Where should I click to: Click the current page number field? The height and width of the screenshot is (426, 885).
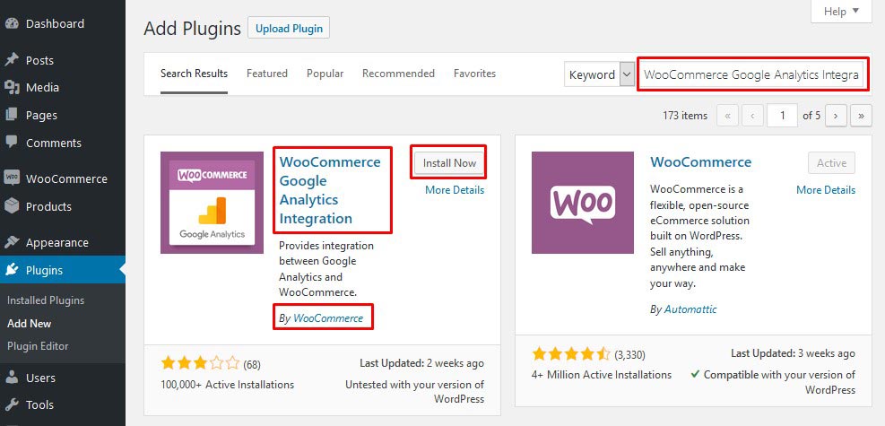[782, 116]
